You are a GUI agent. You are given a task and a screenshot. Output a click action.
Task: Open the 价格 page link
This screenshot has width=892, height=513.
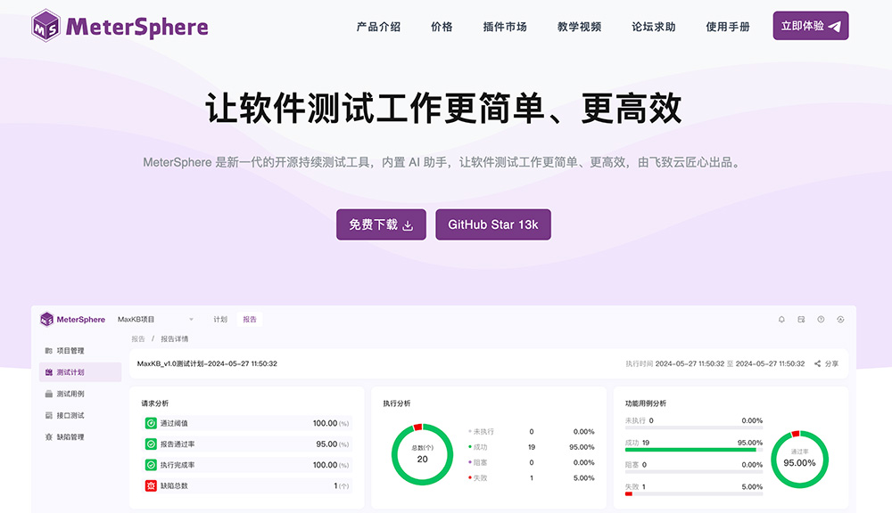pyautogui.click(x=442, y=27)
